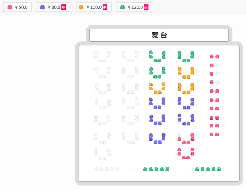Click the 惠 discount badge next to ¥100.0
The height and width of the screenshot is (189, 246).
[105, 7]
